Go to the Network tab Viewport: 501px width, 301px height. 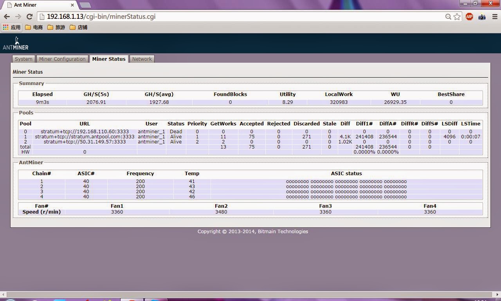142,59
